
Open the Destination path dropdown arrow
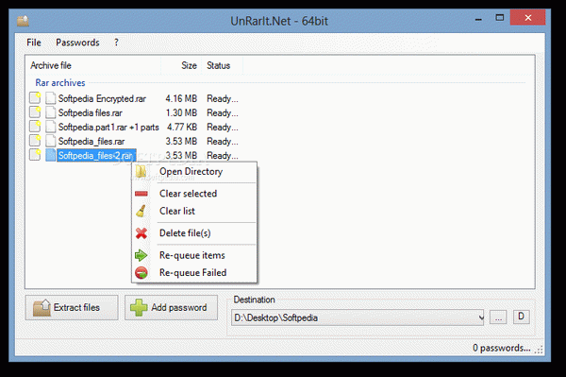(480, 317)
